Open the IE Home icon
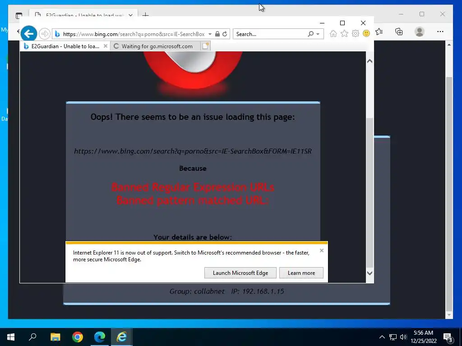Viewport: 462px width, 346px height. [x=333, y=33]
